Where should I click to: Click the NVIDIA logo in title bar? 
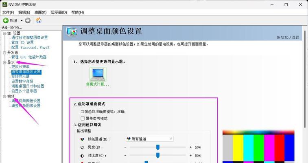(x=4, y=4)
